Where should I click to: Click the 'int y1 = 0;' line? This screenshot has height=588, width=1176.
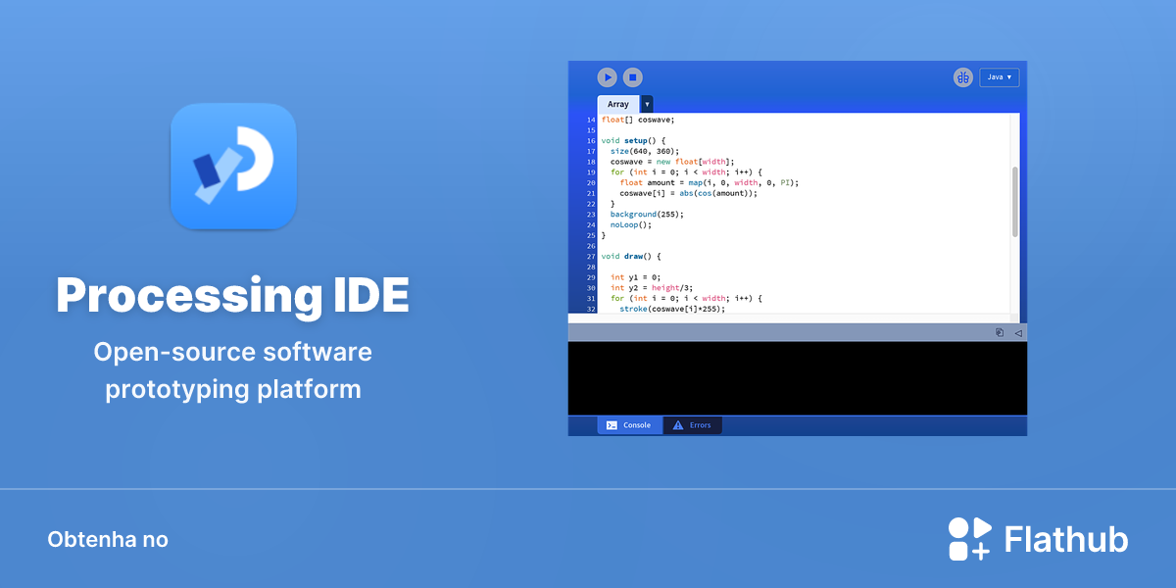635,277
